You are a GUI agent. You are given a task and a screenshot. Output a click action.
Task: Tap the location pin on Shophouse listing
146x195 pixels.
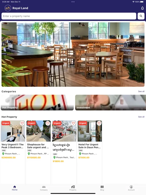[x=29, y=154]
